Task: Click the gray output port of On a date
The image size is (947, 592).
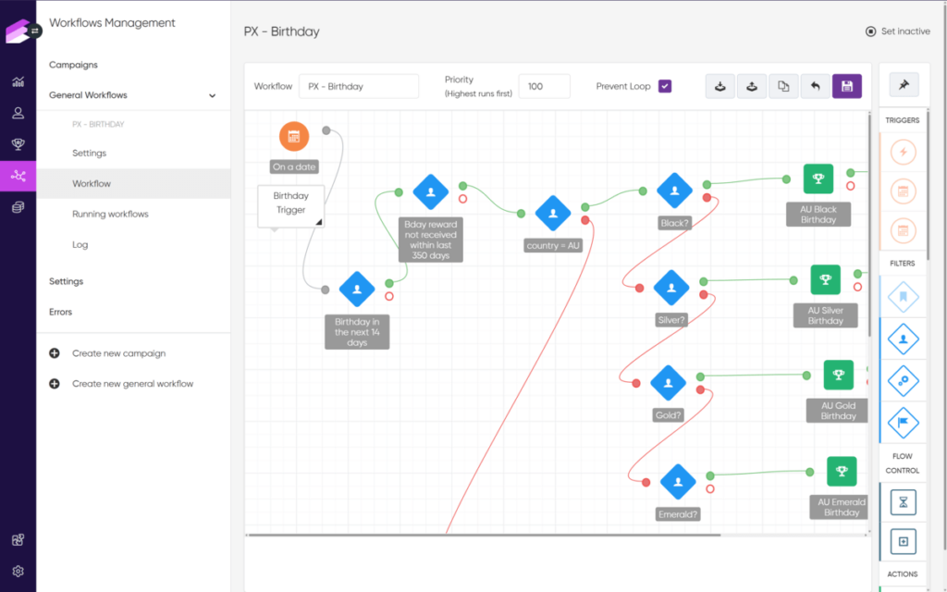Action: point(326,130)
